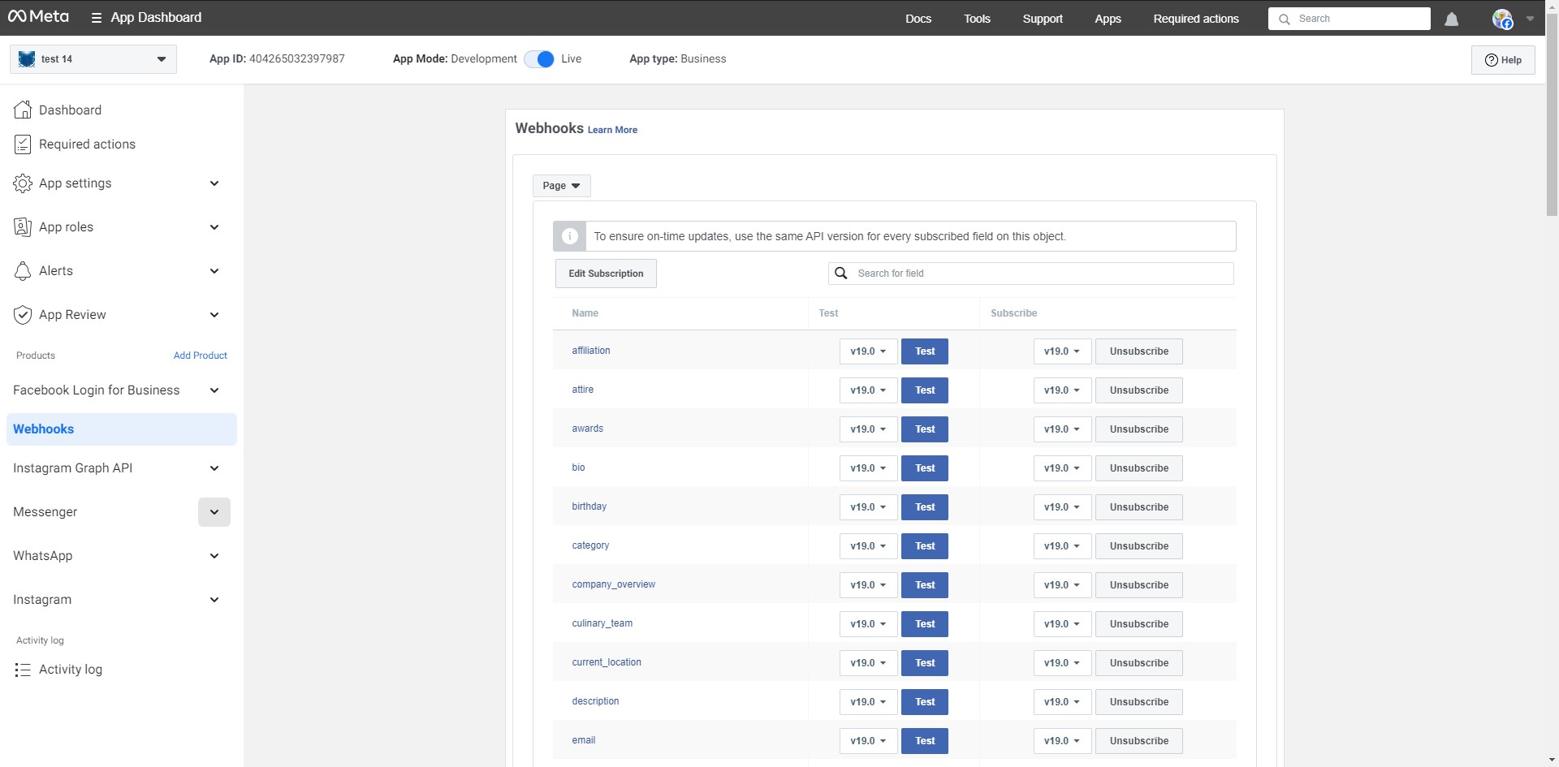The width and height of the screenshot is (1559, 767).
Task: Click the Meta logo in header
Action: pyautogui.click(x=38, y=17)
